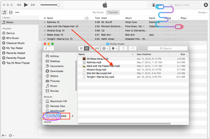
Task: Click the Finder horizontal scrollbar
Action: click(124, 123)
